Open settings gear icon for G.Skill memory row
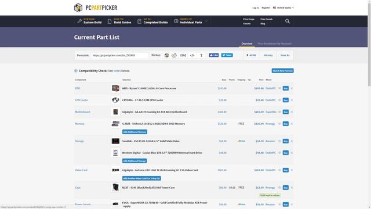 (x=279, y=124)
